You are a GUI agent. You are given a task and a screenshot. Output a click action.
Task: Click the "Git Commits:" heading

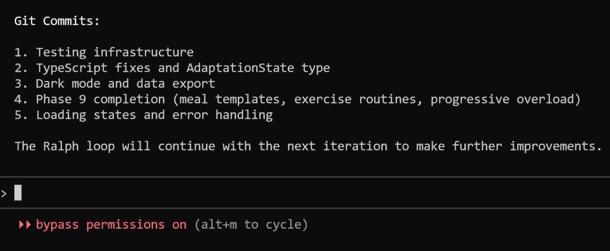click(x=57, y=21)
